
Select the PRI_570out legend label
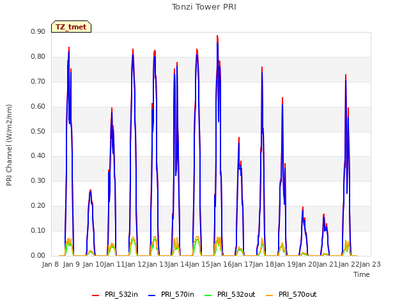pyautogui.click(x=298, y=294)
